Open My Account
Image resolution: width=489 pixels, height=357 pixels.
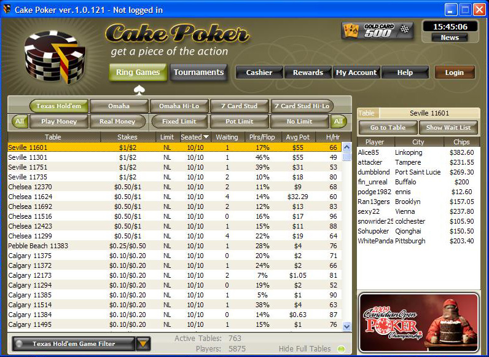point(356,73)
